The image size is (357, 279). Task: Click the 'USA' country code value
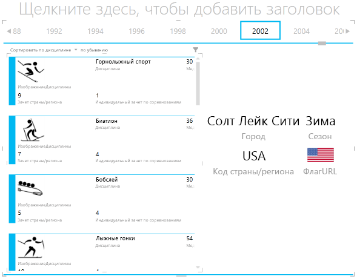pyautogui.click(x=254, y=156)
